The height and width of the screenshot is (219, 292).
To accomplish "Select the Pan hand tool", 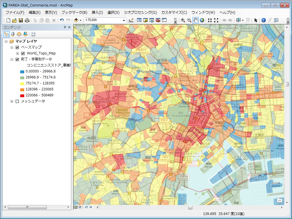I will 195,20.
